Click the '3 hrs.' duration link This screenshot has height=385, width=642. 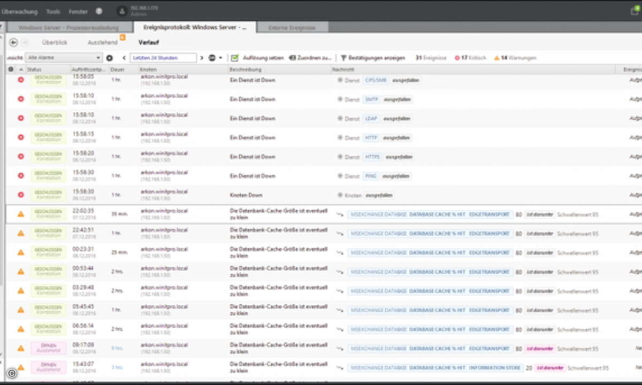pyautogui.click(x=117, y=367)
